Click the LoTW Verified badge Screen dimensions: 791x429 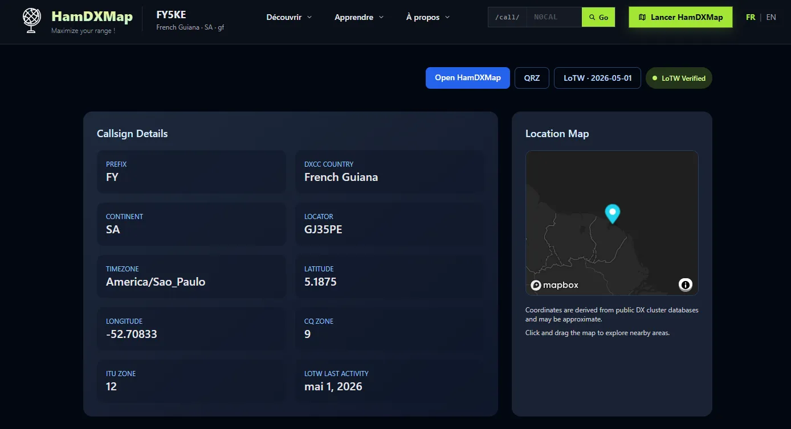pyautogui.click(x=679, y=78)
